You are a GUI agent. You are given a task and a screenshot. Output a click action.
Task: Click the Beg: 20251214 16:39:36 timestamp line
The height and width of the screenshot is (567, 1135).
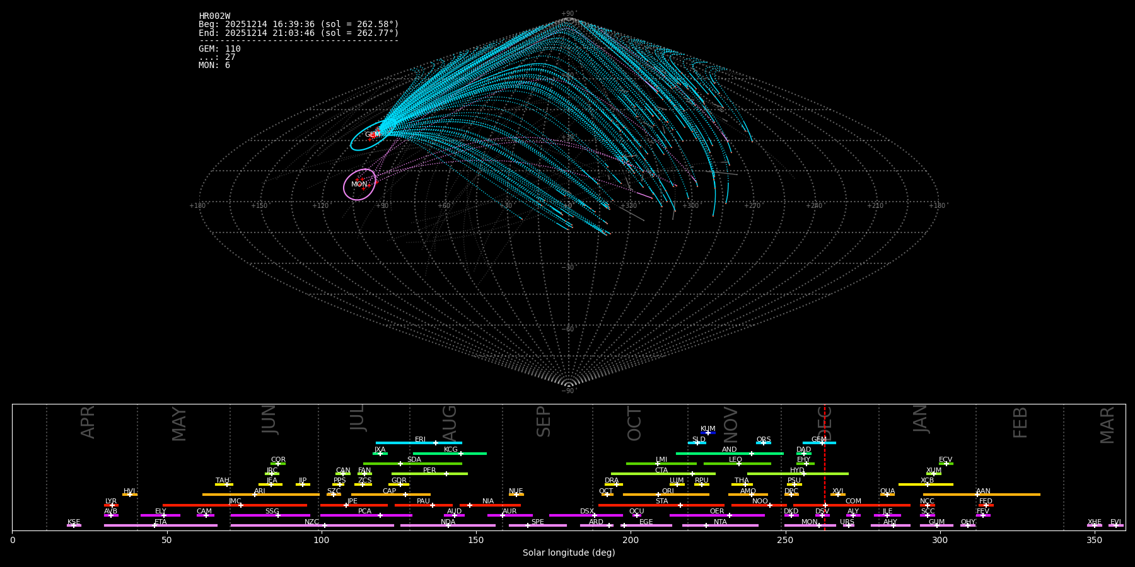tap(299, 25)
